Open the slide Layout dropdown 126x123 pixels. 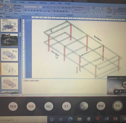pos(18,5)
